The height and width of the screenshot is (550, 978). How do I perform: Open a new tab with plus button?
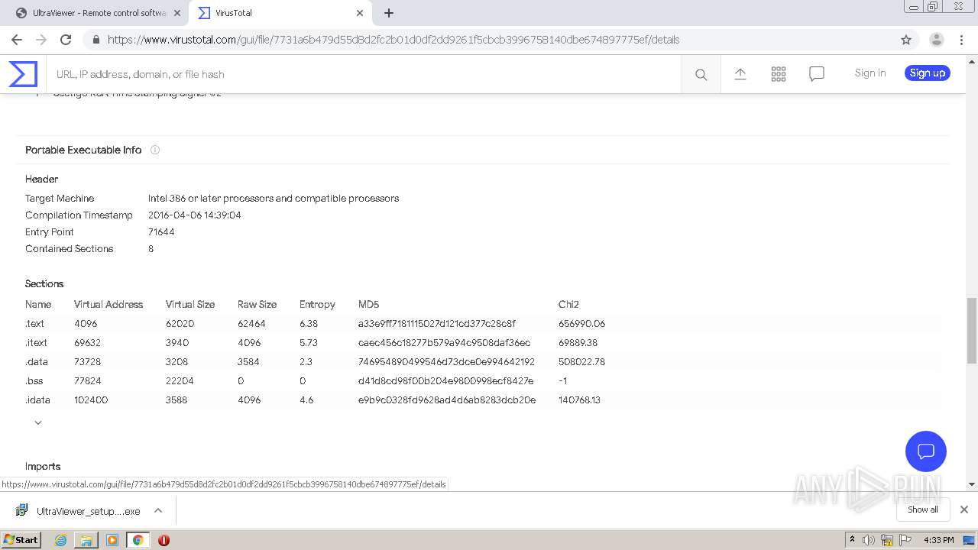[389, 13]
